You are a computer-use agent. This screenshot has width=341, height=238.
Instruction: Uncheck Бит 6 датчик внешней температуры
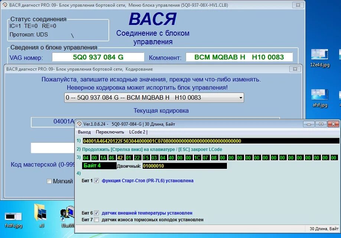(x=96, y=213)
